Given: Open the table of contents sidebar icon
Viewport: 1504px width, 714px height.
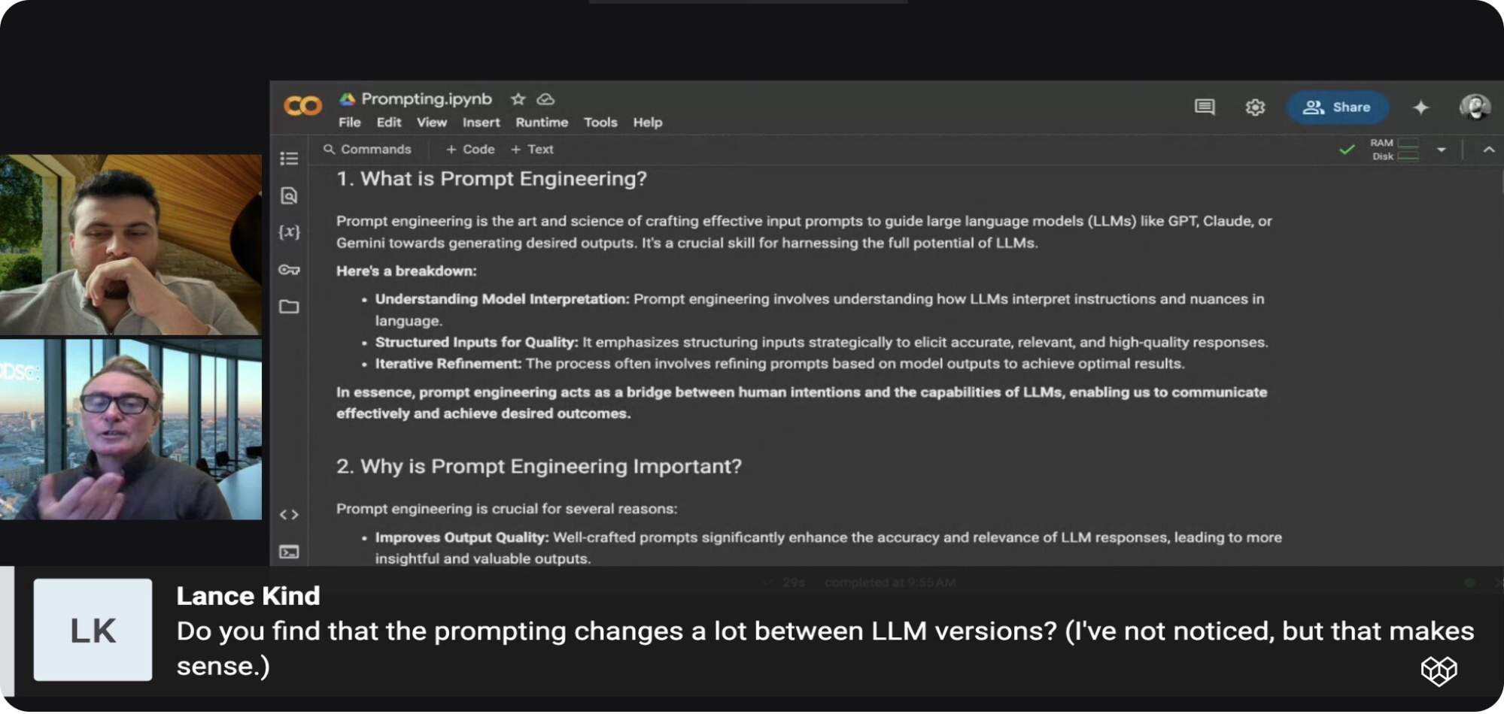Looking at the screenshot, I should coord(289,159).
